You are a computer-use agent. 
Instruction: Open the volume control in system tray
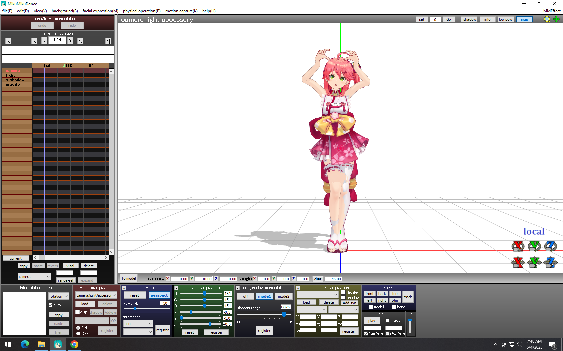(519, 344)
